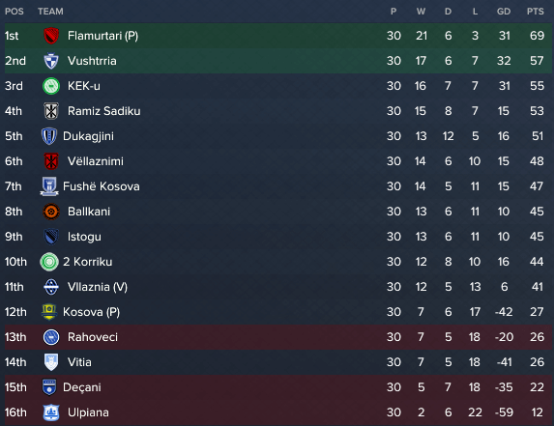Click the Ulpiana club badge icon

51,412
